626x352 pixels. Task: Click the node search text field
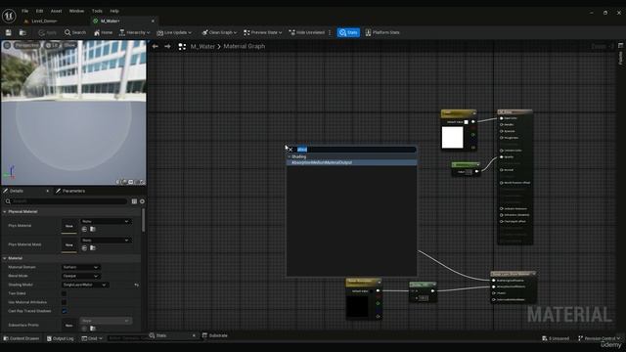pos(355,150)
